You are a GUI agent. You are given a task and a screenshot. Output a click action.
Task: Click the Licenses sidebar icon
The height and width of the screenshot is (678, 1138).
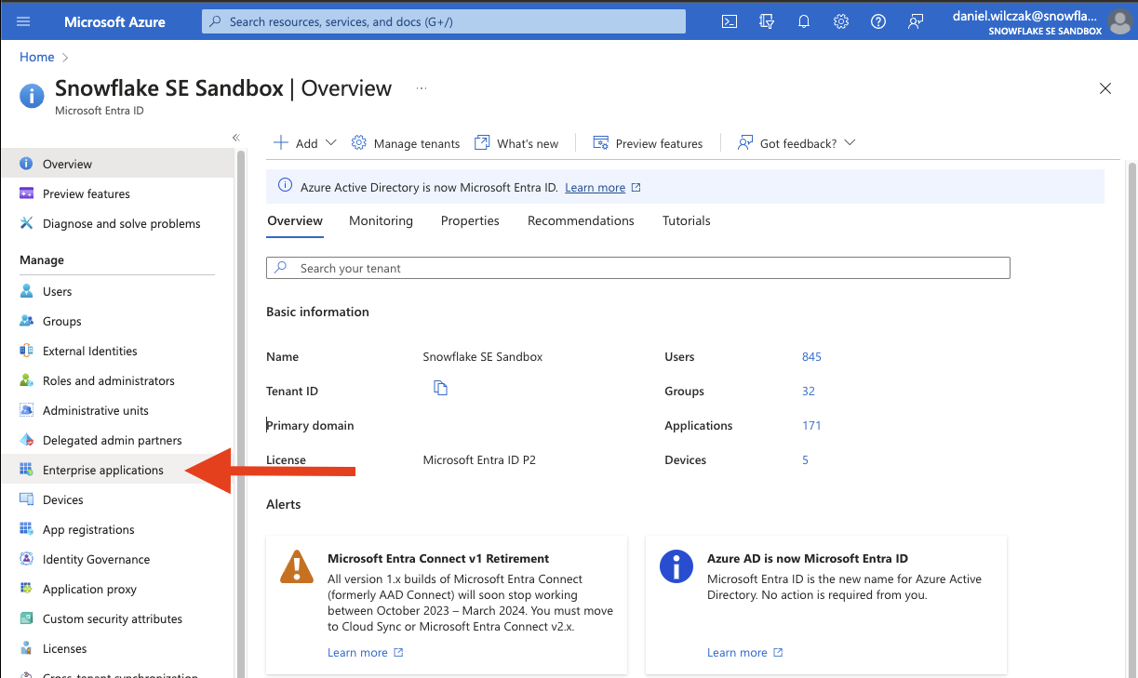[26, 648]
